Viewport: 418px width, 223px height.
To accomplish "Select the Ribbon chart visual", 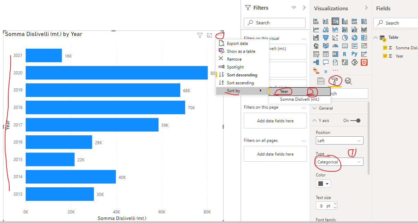I will point(364,29).
